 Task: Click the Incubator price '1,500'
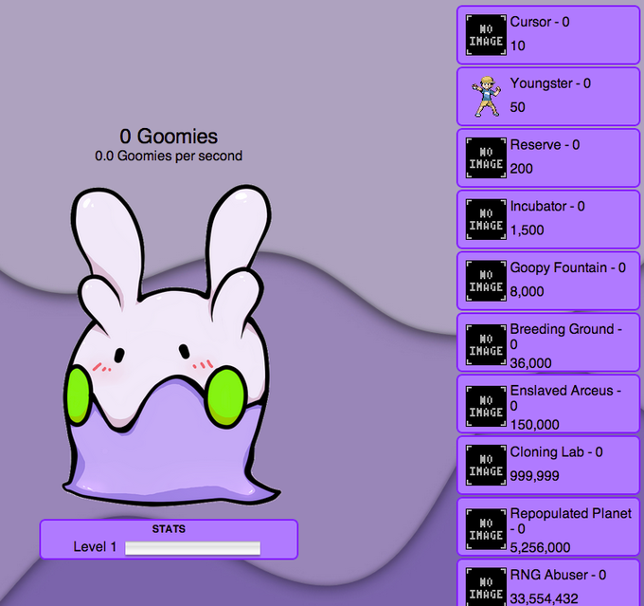527,230
